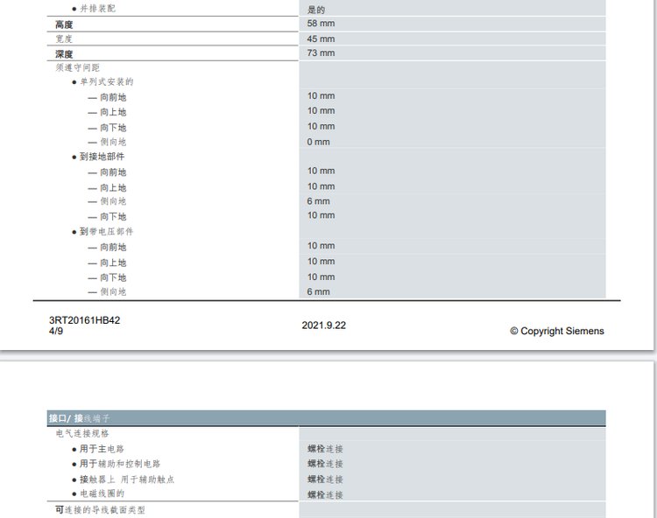The width and height of the screenshot is (657, 518).
Task: Click the 0 mm spacing value
Action: click(x=318, y=142)
